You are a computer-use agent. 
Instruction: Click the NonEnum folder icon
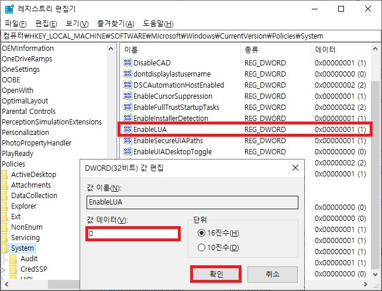pos(5,227)
